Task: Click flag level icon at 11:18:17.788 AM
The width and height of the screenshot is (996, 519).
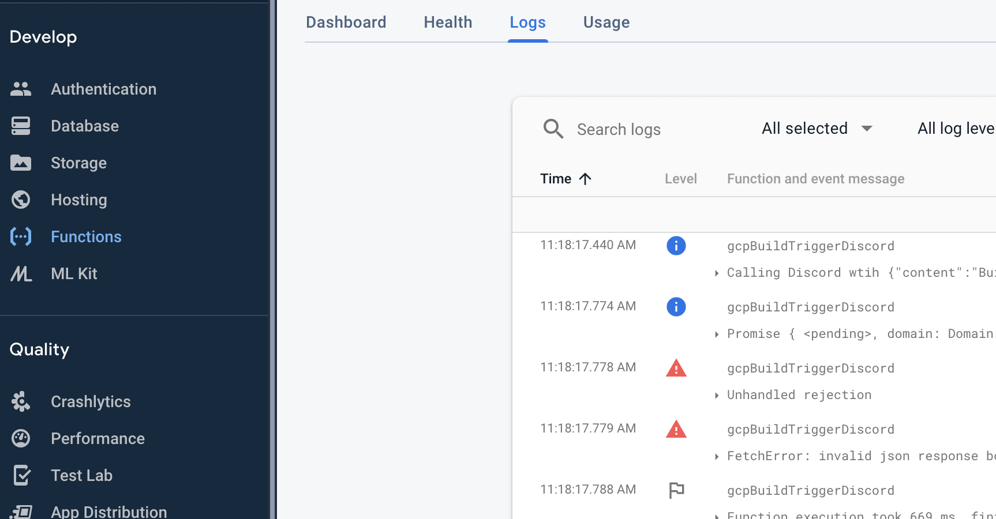Action: pos(676,490)
